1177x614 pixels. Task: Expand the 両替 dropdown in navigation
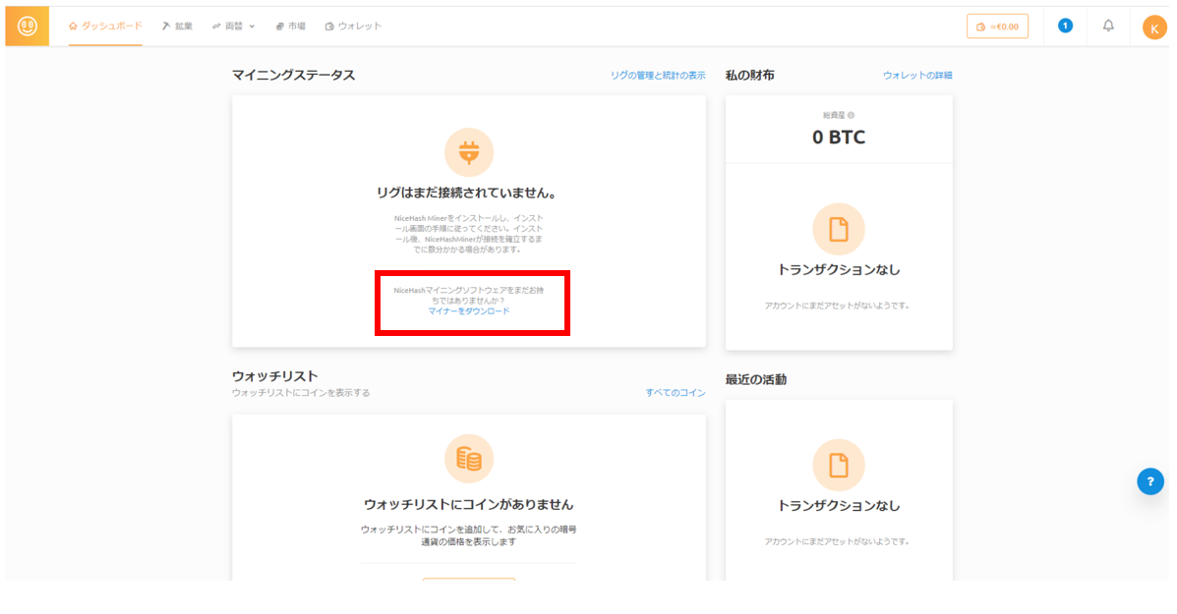(233, 27)
